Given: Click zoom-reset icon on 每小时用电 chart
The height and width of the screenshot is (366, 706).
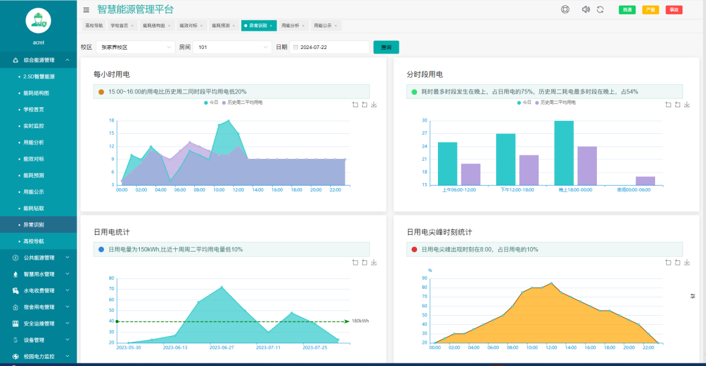Looking at the screenshot, I should [364, 105].
